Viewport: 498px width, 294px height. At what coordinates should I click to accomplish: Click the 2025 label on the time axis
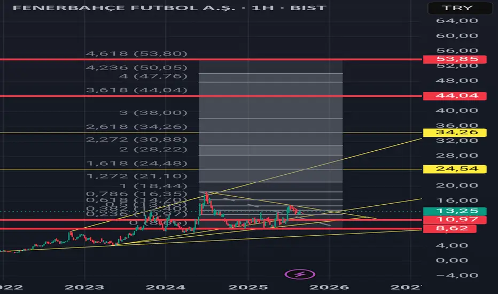pos(248,288)
